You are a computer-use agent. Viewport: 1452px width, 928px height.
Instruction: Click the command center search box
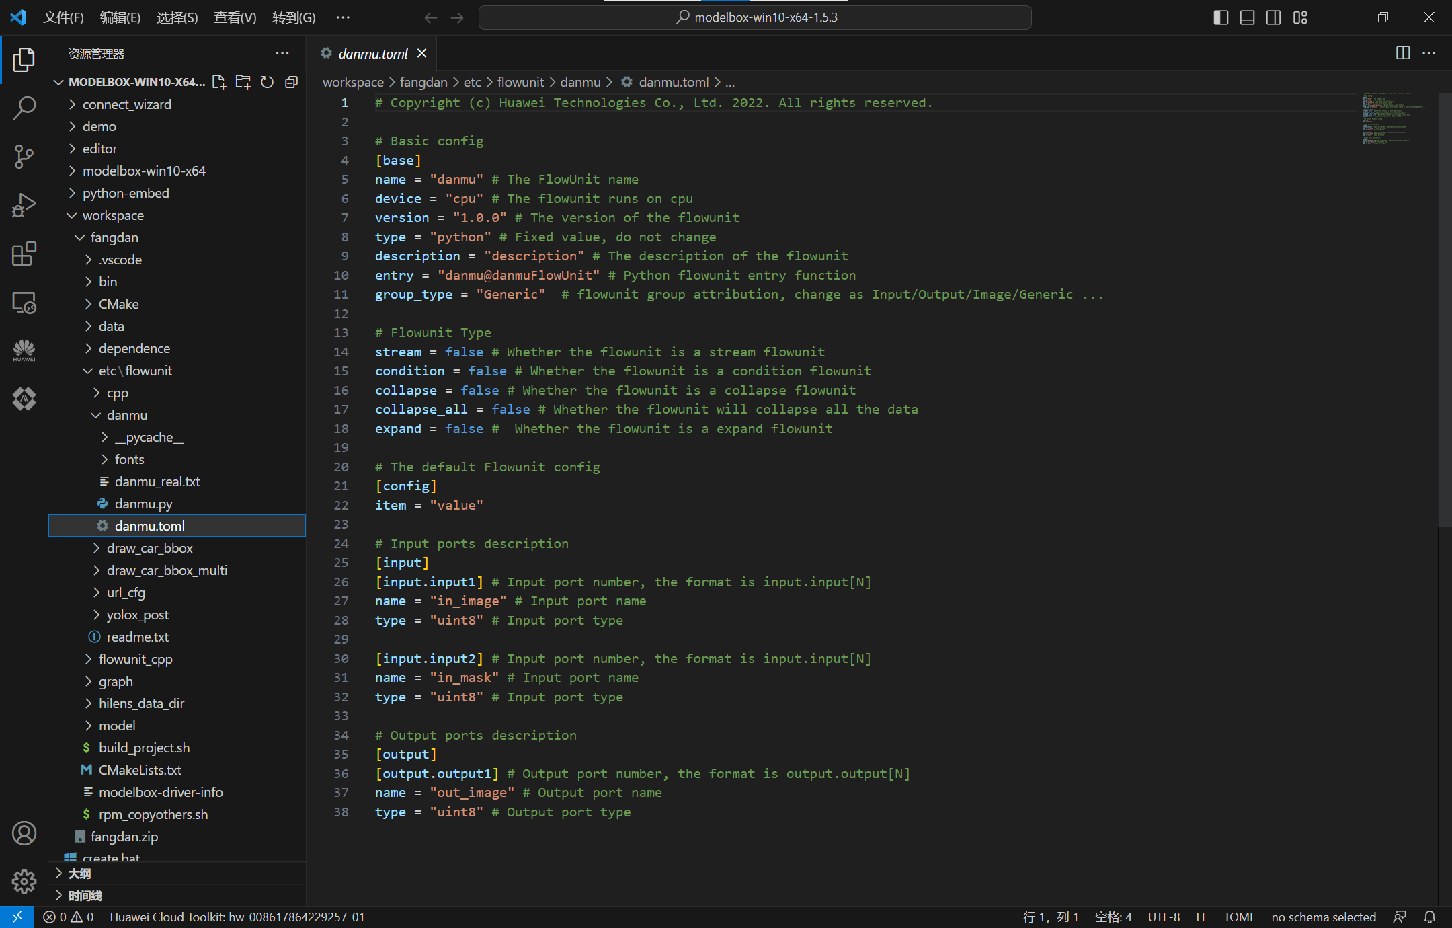755,17
